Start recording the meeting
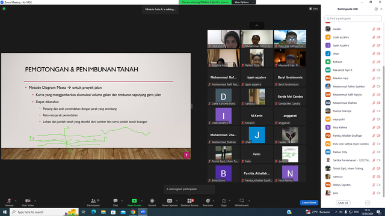Screen dimensions: 385x216 tap(152, 202)
